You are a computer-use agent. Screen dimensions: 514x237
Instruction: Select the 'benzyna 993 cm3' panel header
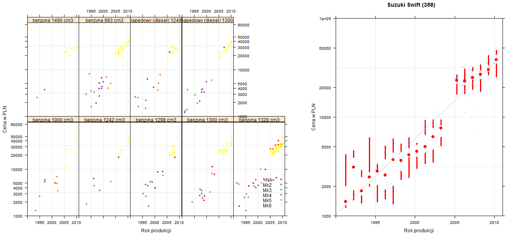click(104, 20)
